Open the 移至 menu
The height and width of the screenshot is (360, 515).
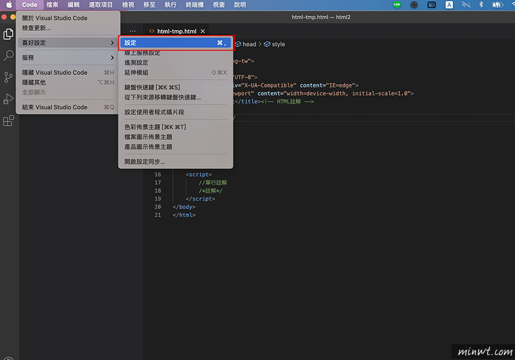(150, 5)
